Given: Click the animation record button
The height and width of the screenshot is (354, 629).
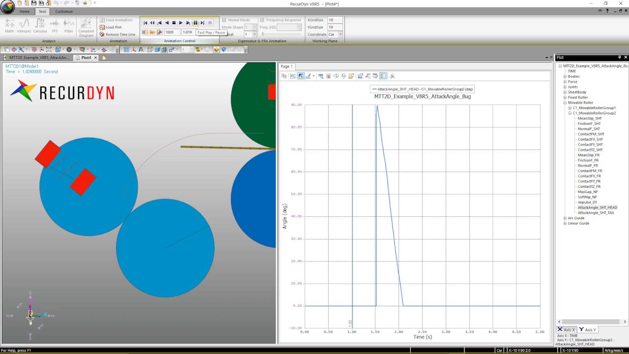Looking at the screenshot, I should (210, 23).
